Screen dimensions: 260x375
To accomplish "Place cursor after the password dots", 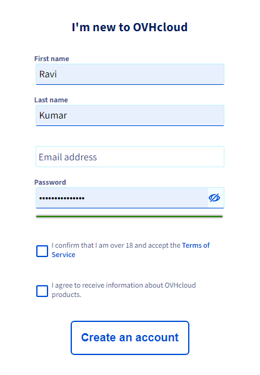I will click(85, 198).
